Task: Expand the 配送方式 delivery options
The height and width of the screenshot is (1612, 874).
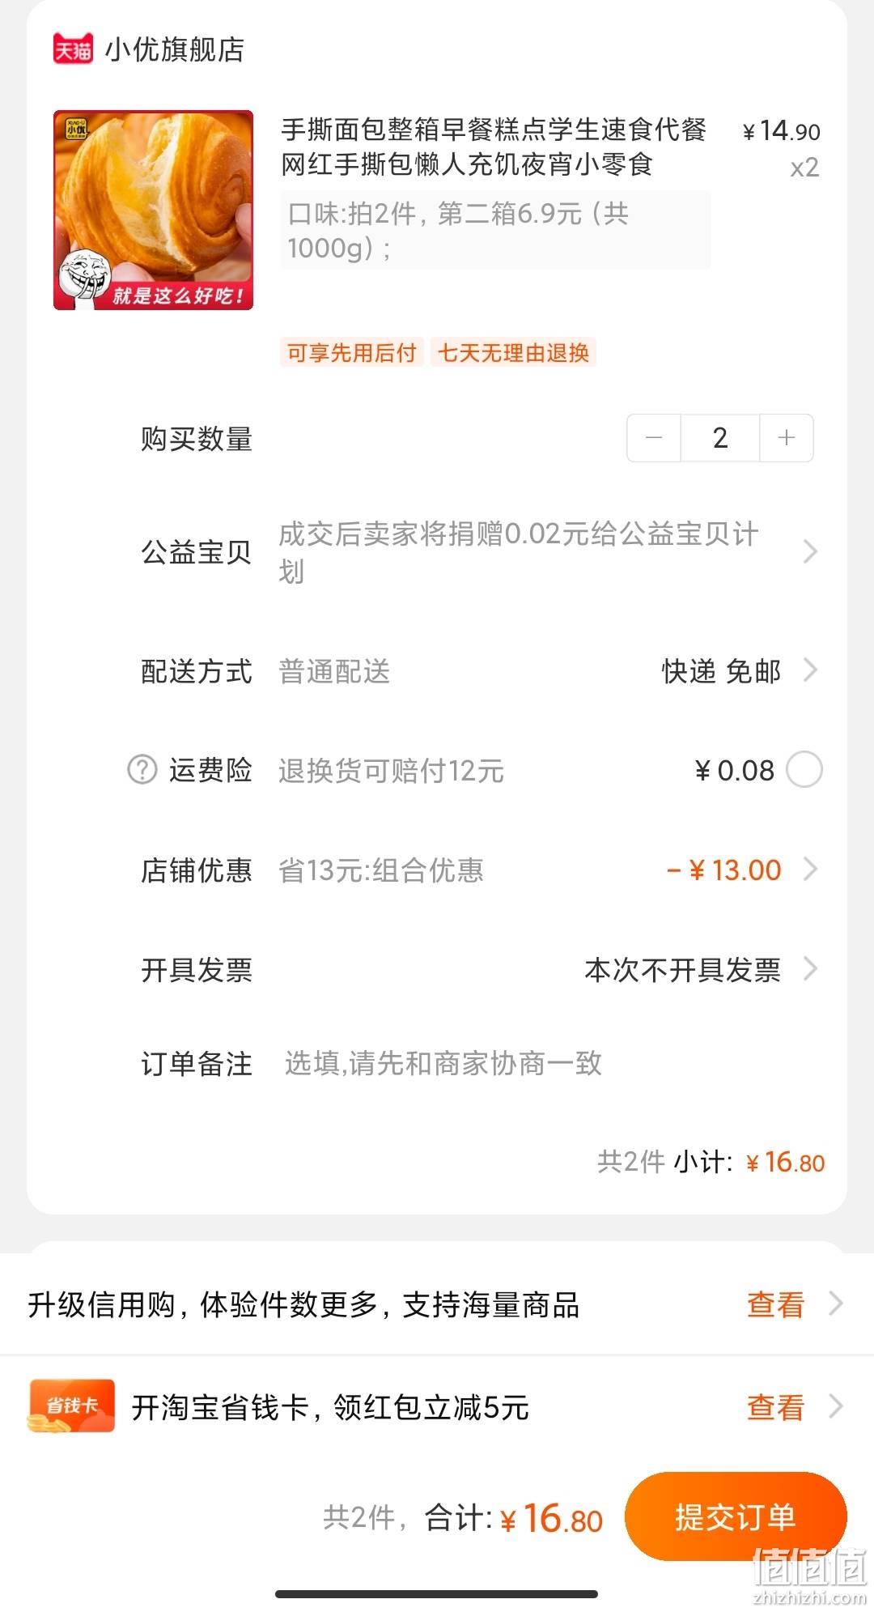Action: [x=809, y=670]
